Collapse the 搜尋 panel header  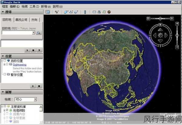[22, 12]
